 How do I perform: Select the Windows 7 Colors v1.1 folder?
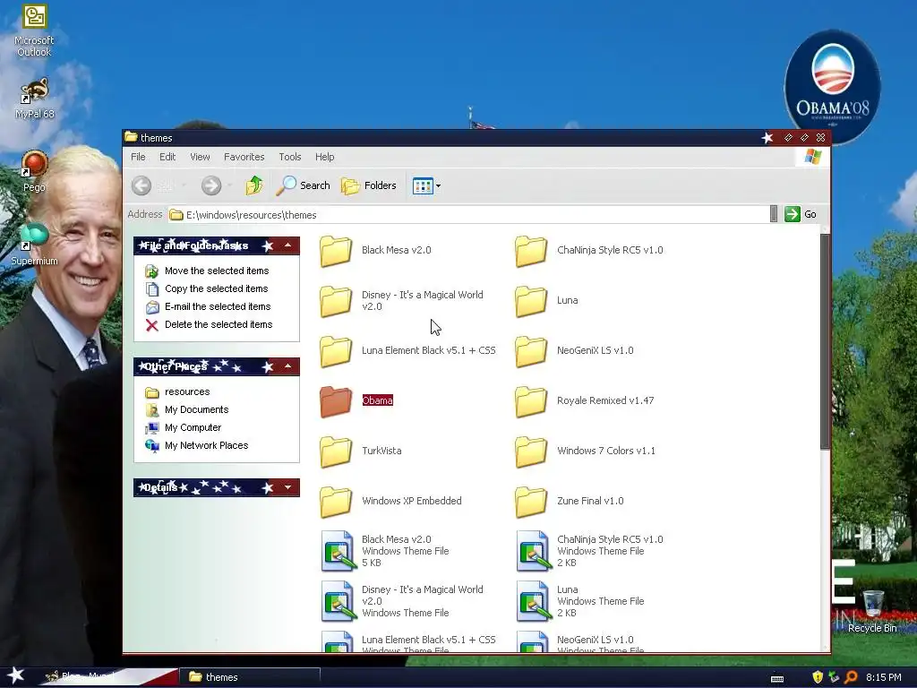coord(586,451)
